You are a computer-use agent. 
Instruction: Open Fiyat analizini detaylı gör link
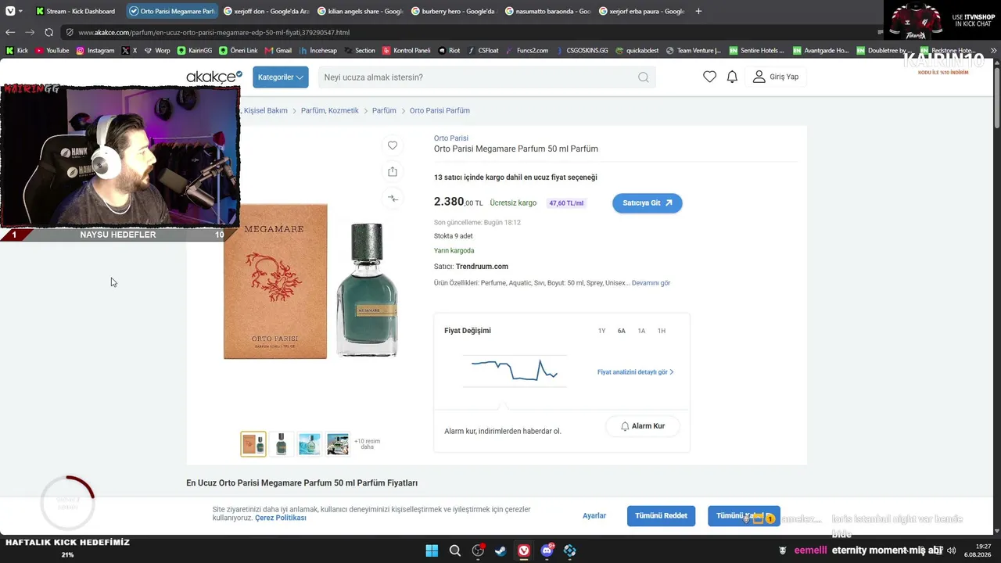click(x=636, y=372)
